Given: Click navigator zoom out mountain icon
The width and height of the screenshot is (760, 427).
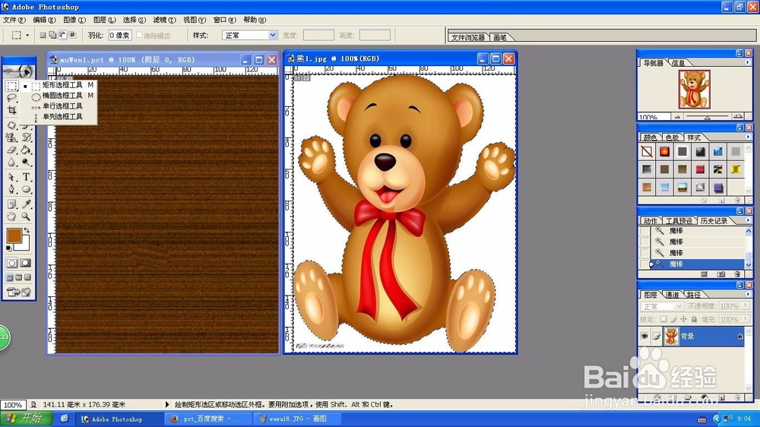Looking at the screenshot, I should coord(677,117).
